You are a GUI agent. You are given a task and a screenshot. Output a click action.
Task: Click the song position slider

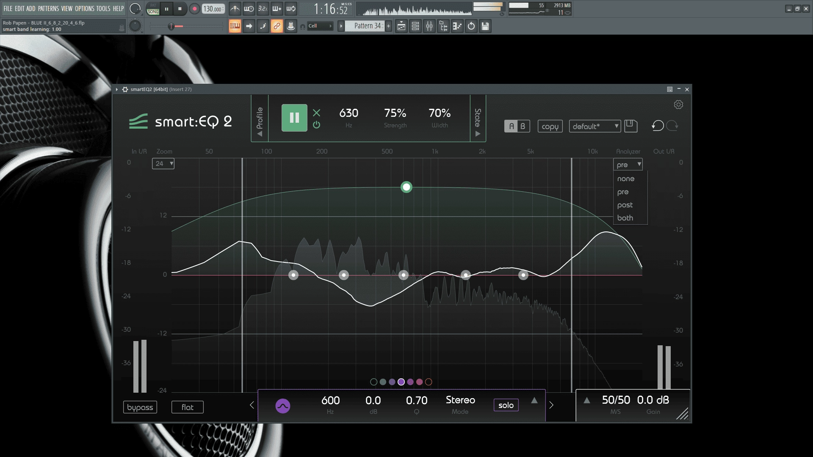[x=186, y=26]
